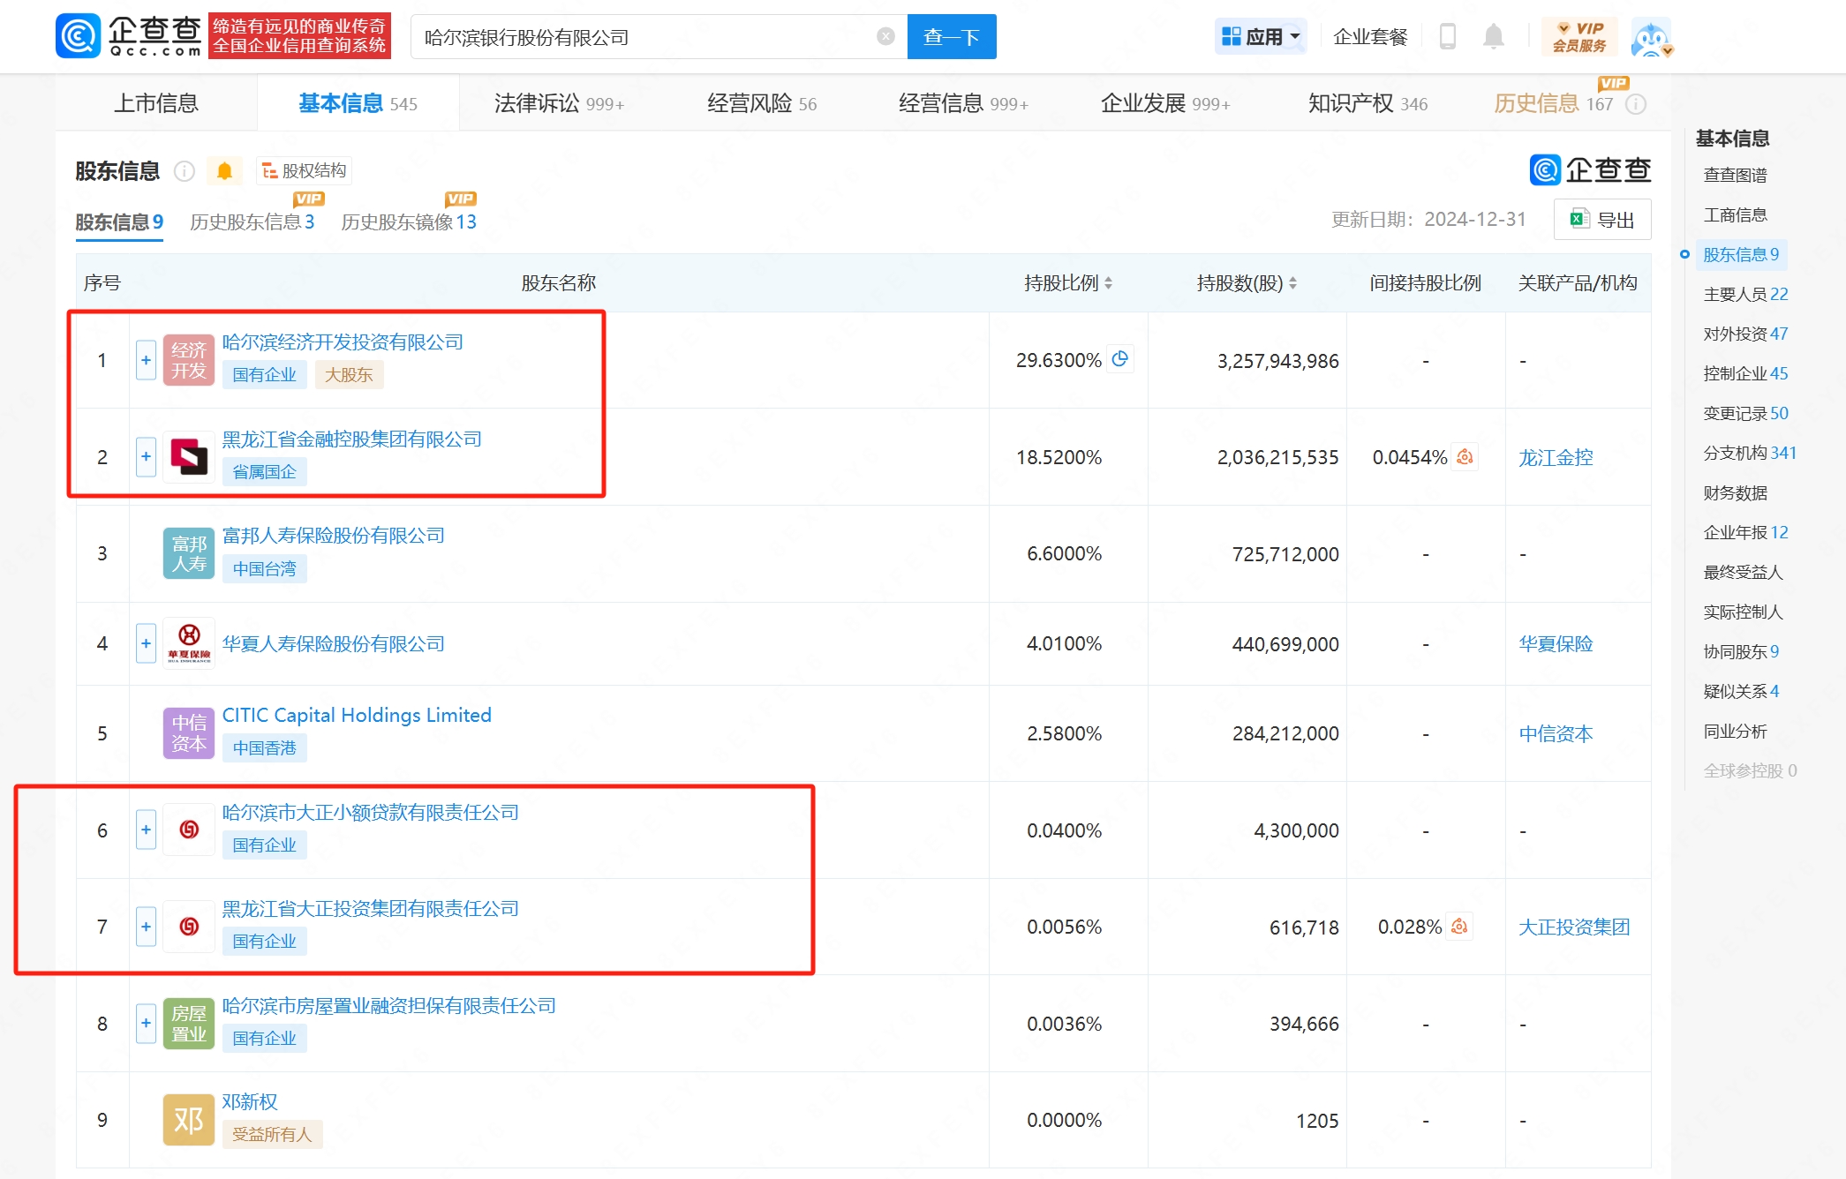Expand row 8 哈尔滨市房屋置业融资担保
The height and width of the screenshot is (1179, 1846).
click(147, 1024)
